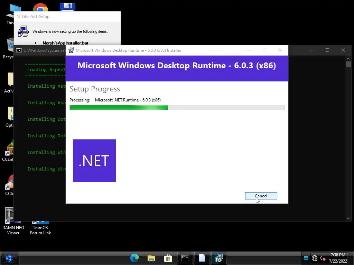The height and width of the screenshot is (265, 354).
Task: Open Microsoft Edge from the taskbar
Action: (134, 258)
